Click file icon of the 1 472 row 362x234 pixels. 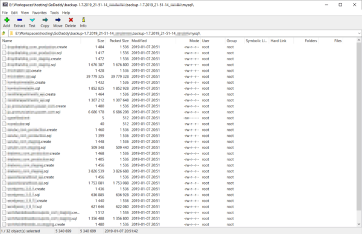click(x=4, y=59)
